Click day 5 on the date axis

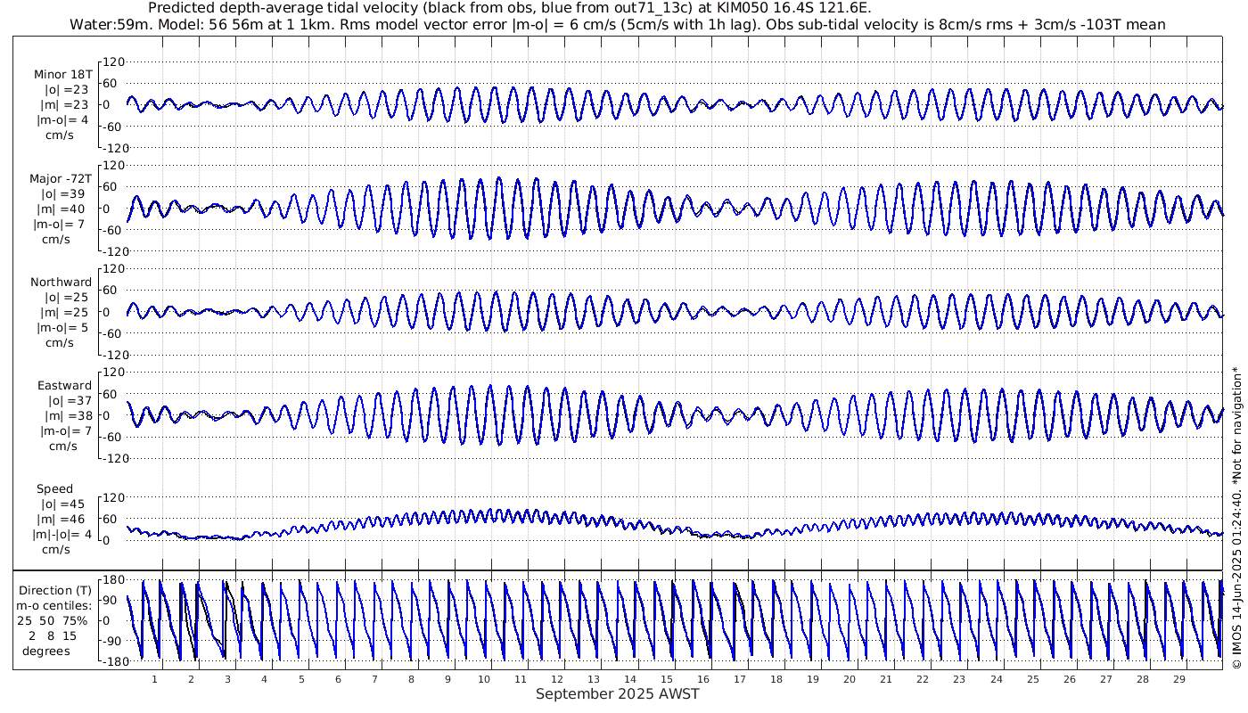click(301, 679)
